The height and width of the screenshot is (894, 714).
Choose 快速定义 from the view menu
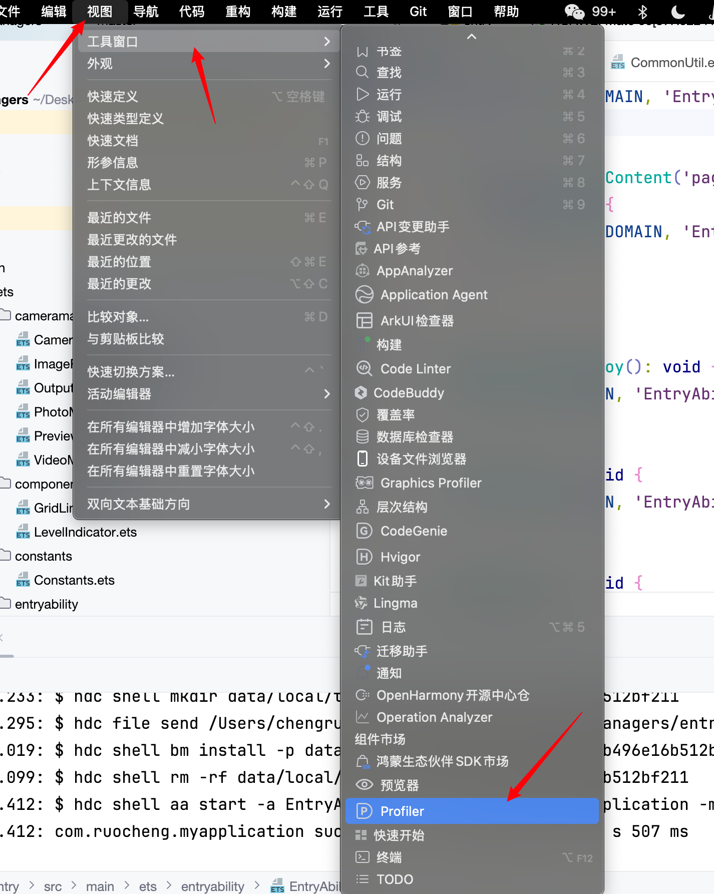pos(207,97)
